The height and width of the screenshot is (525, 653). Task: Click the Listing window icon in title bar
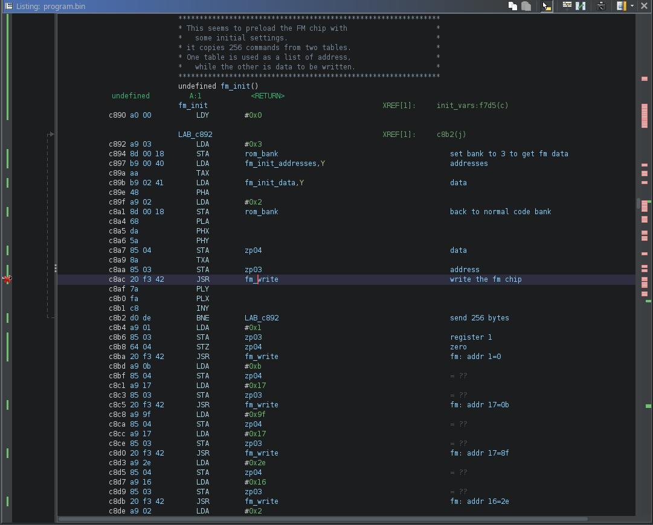coord(8,6)
